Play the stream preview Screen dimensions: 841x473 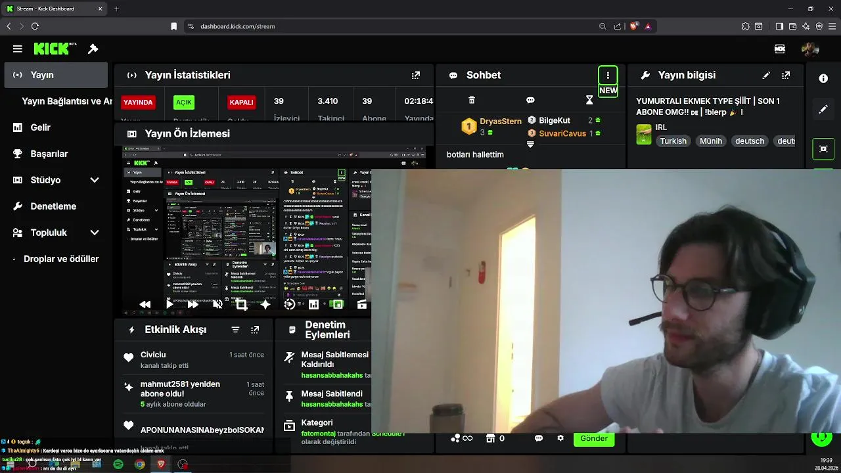pyautogui.click(x=170, y=305)
